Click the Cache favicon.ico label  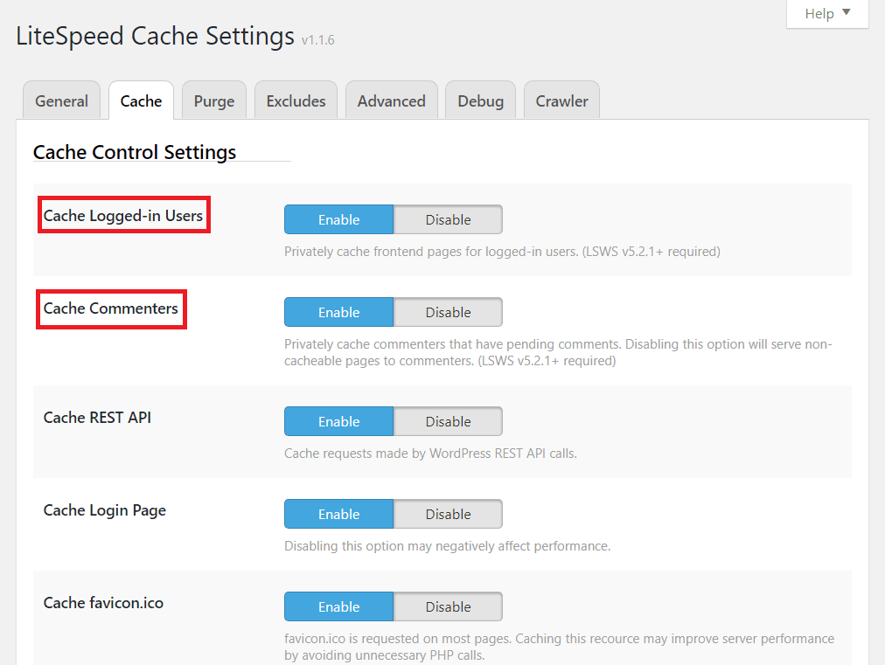coord(103,603)
